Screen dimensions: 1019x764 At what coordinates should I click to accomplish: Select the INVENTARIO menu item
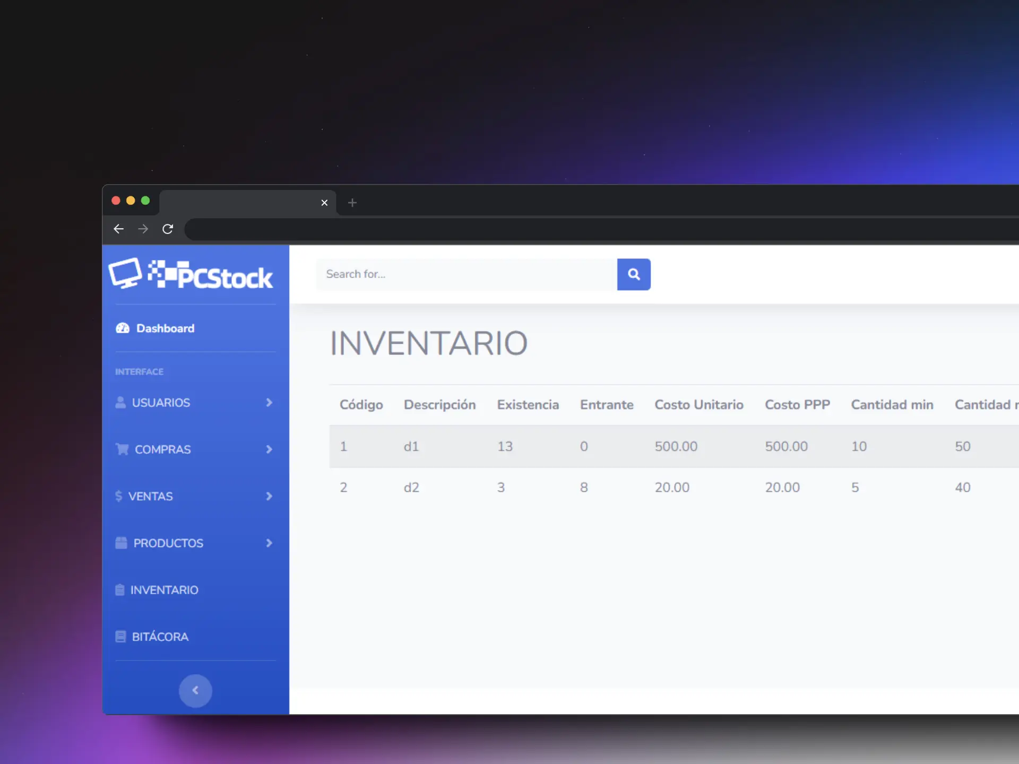(x=165, y=589)
